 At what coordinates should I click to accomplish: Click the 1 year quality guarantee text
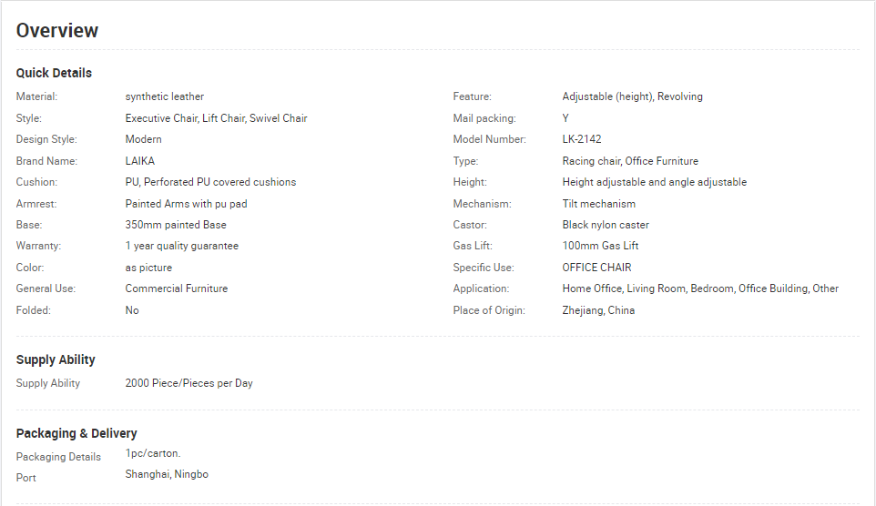[181, 246]
